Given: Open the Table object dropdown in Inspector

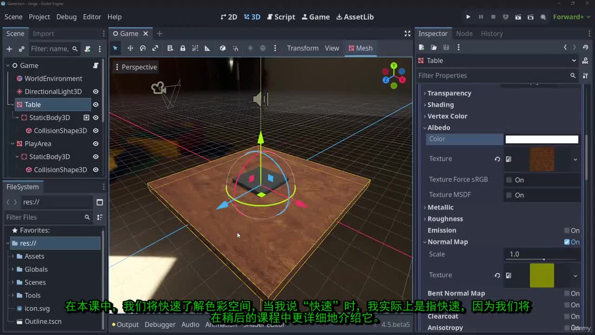Looking at the screenshot, I should (574, 60).
